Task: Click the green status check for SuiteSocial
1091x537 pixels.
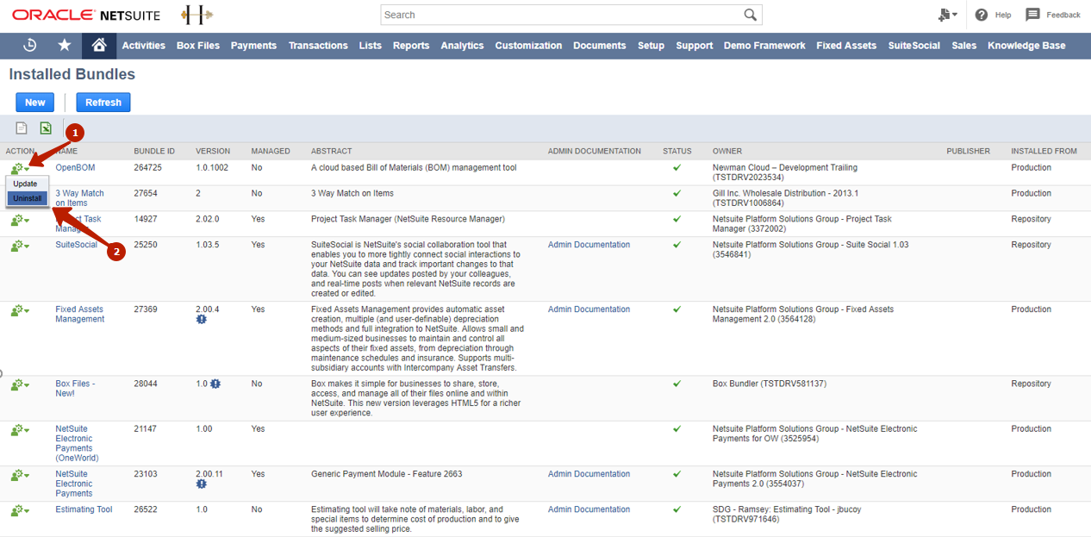Action: coord(677,245)
